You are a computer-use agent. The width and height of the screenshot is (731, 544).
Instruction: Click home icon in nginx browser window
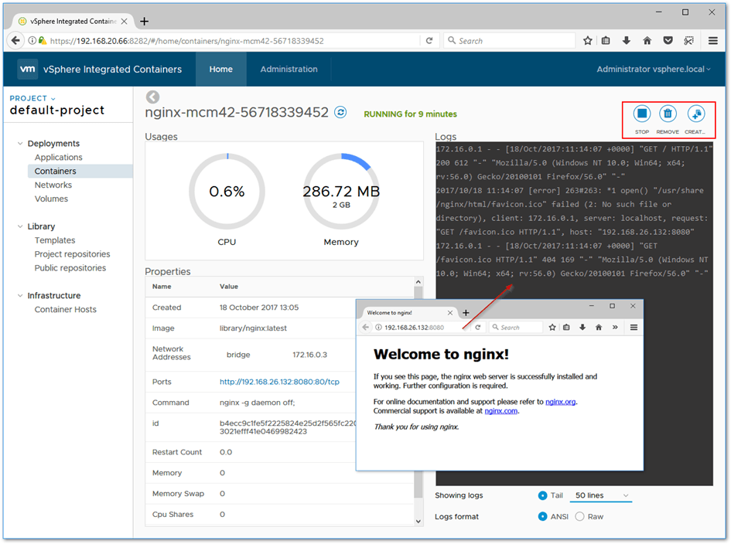(599, 327)
